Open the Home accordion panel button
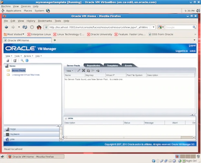This screenshot has width=201, height=163. [x=31, y=129]
